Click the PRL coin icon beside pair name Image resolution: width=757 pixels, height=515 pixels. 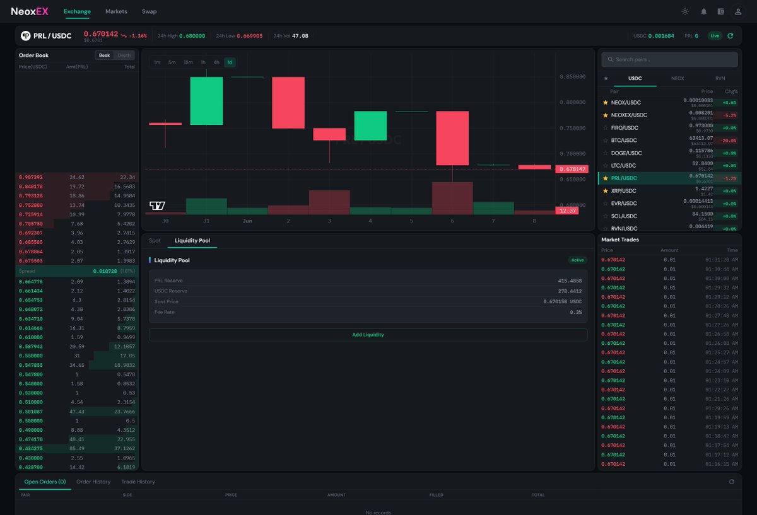26,36
